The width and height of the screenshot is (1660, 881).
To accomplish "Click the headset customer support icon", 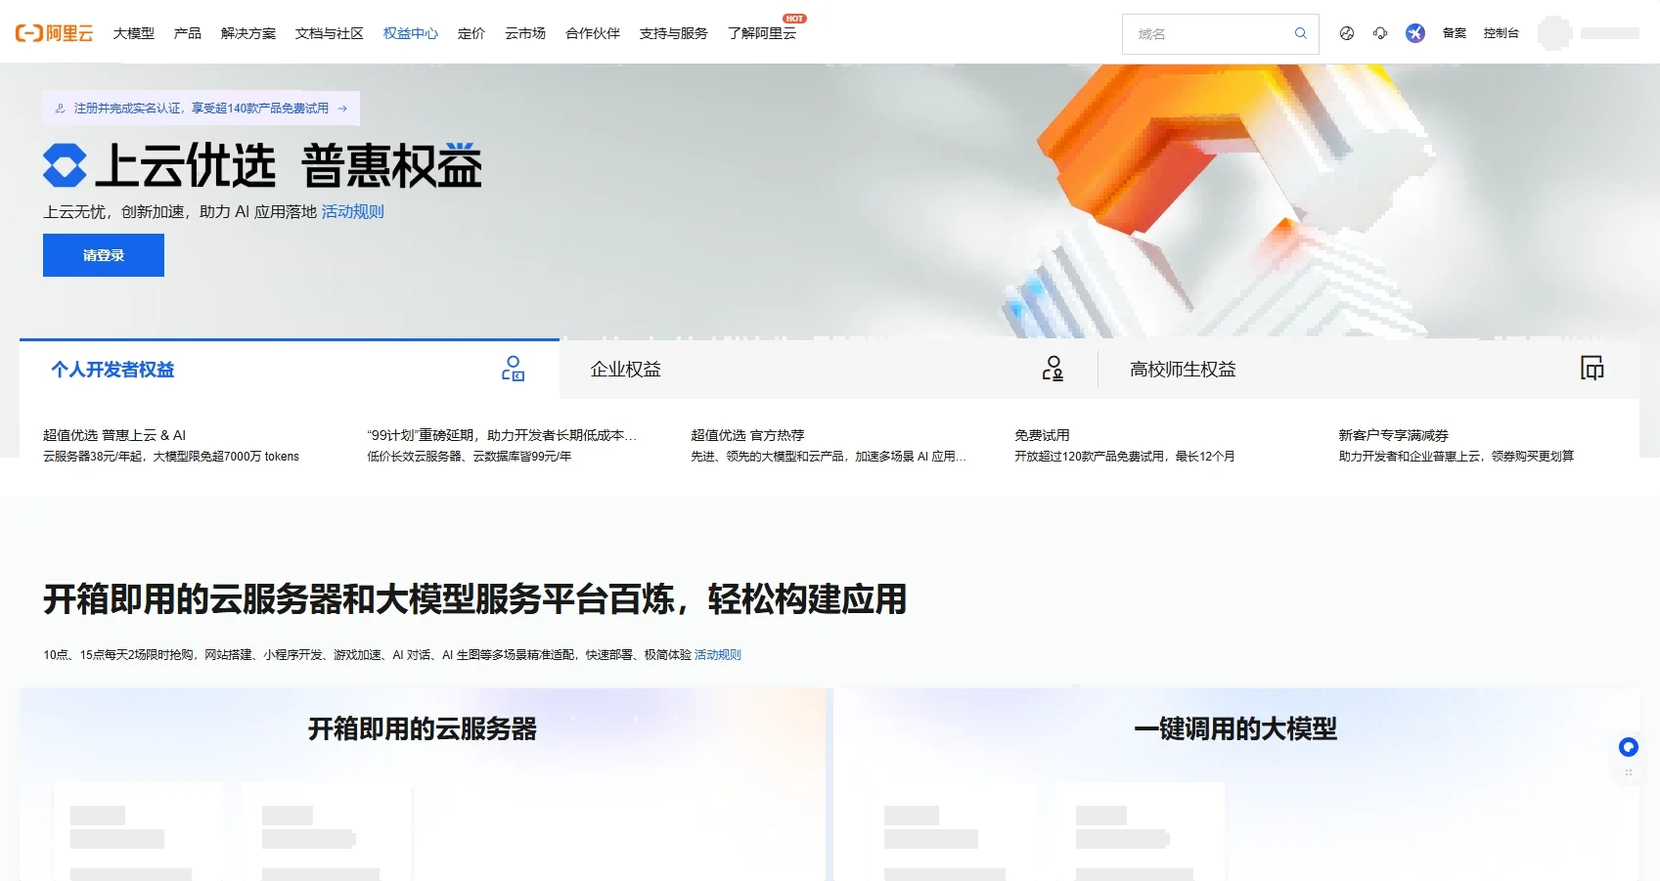I will point(1380,33).
